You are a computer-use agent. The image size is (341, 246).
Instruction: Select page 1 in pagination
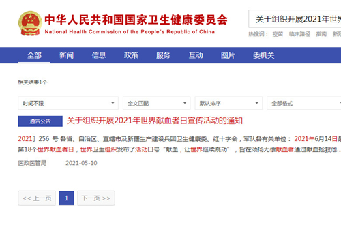(66, 198)
